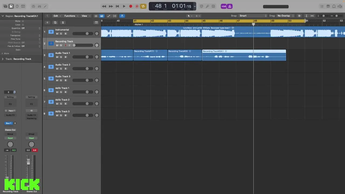The width and height of the screenshot is (345, 194).
Task: Show the Toolbar
Action: [x=23, y=6]
